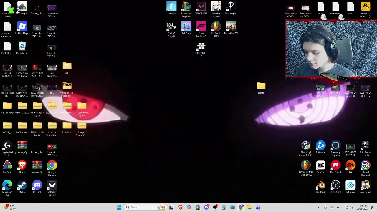This screenshot has width=377, height=212.
Task: Select the Logitech G HUB icon
Action: pos(7,149)
